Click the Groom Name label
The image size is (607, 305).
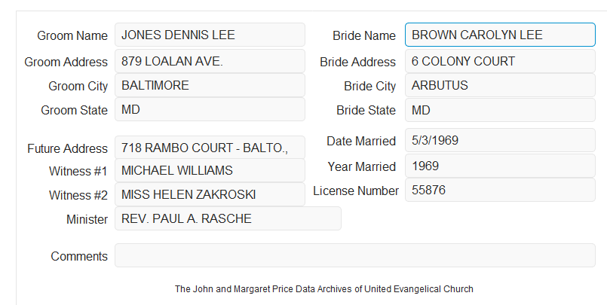tap(72, 35)
